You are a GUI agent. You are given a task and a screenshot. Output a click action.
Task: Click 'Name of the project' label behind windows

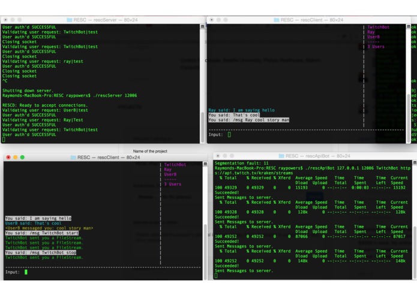click(150, 151)
